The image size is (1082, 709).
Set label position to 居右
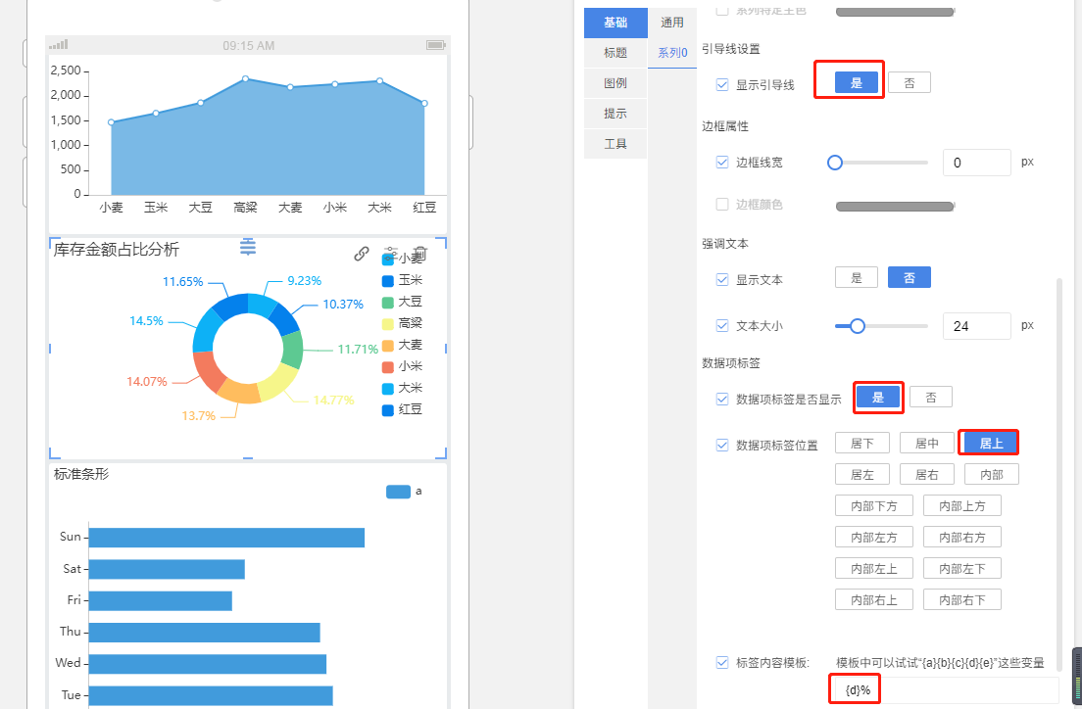(x=927, y=475)
